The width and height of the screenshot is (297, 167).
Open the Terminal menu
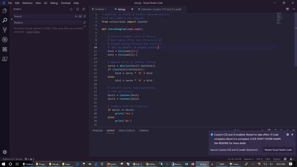pos(65,3)
